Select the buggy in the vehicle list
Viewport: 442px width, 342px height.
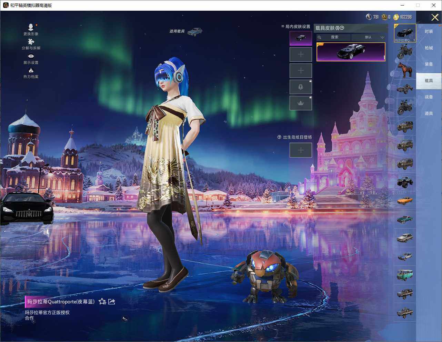click(x=405, y=89)
